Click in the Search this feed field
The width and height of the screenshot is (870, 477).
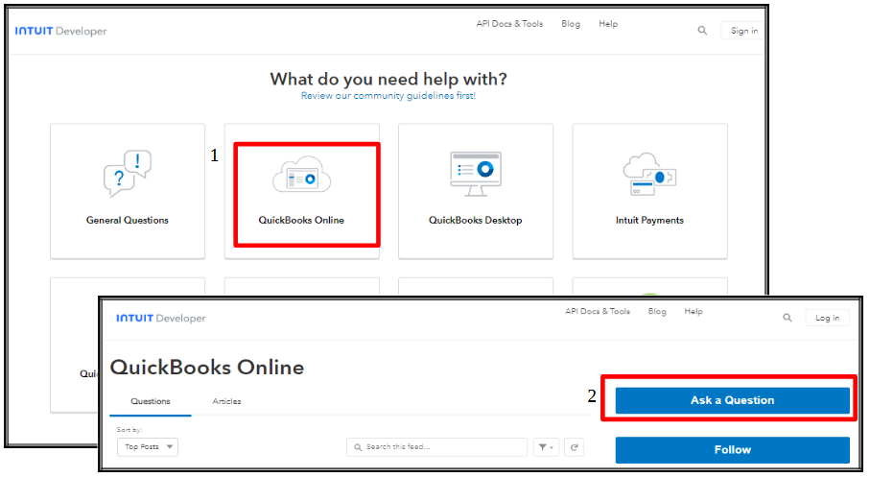pos(436,447)
